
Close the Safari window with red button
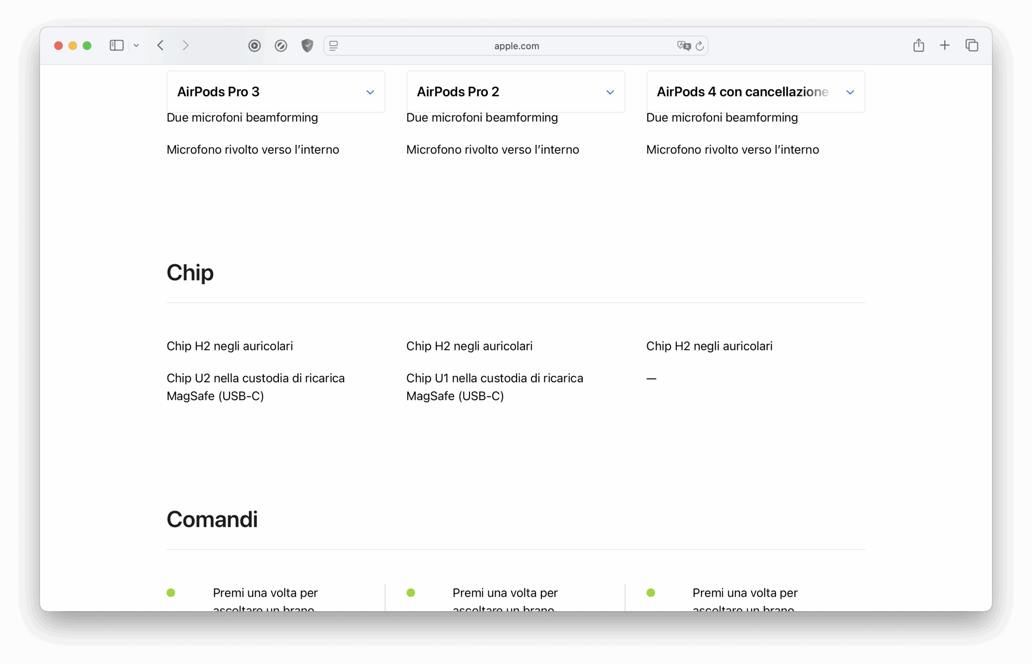click(58, 46)
